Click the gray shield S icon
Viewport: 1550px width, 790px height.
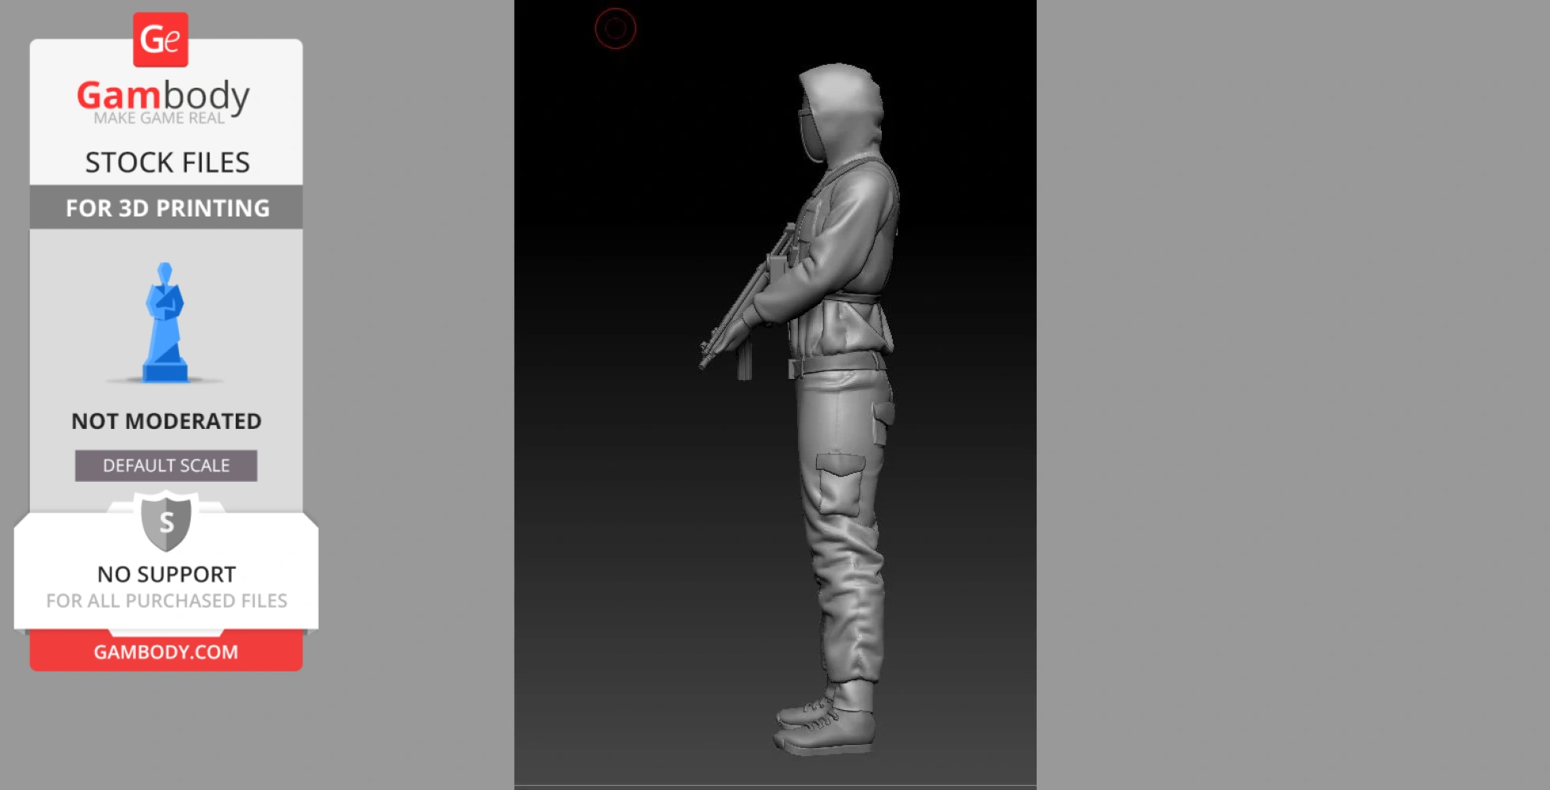pyautogui.click(x=166, y=521)
